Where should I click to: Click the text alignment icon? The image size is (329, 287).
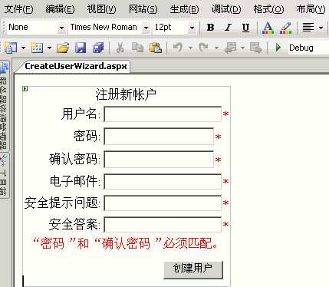[308, 27]
